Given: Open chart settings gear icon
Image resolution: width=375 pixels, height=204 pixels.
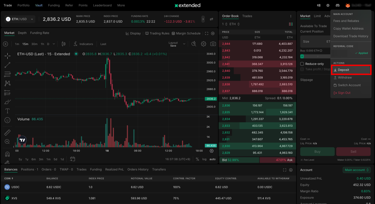Looking at the screenshot, I should [x=203, y=44].
